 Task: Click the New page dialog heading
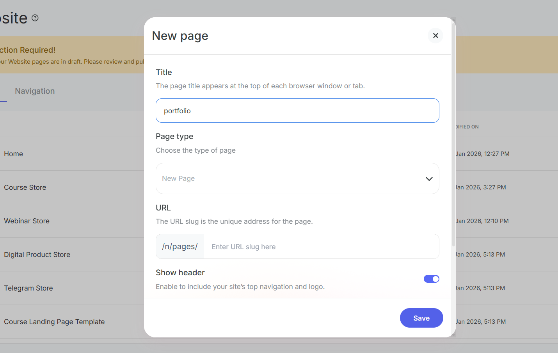point(180,36)
